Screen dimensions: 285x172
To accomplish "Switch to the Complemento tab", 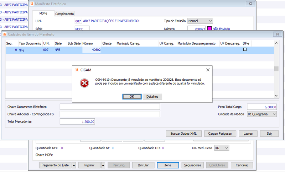I will click(x=64, y=14).
